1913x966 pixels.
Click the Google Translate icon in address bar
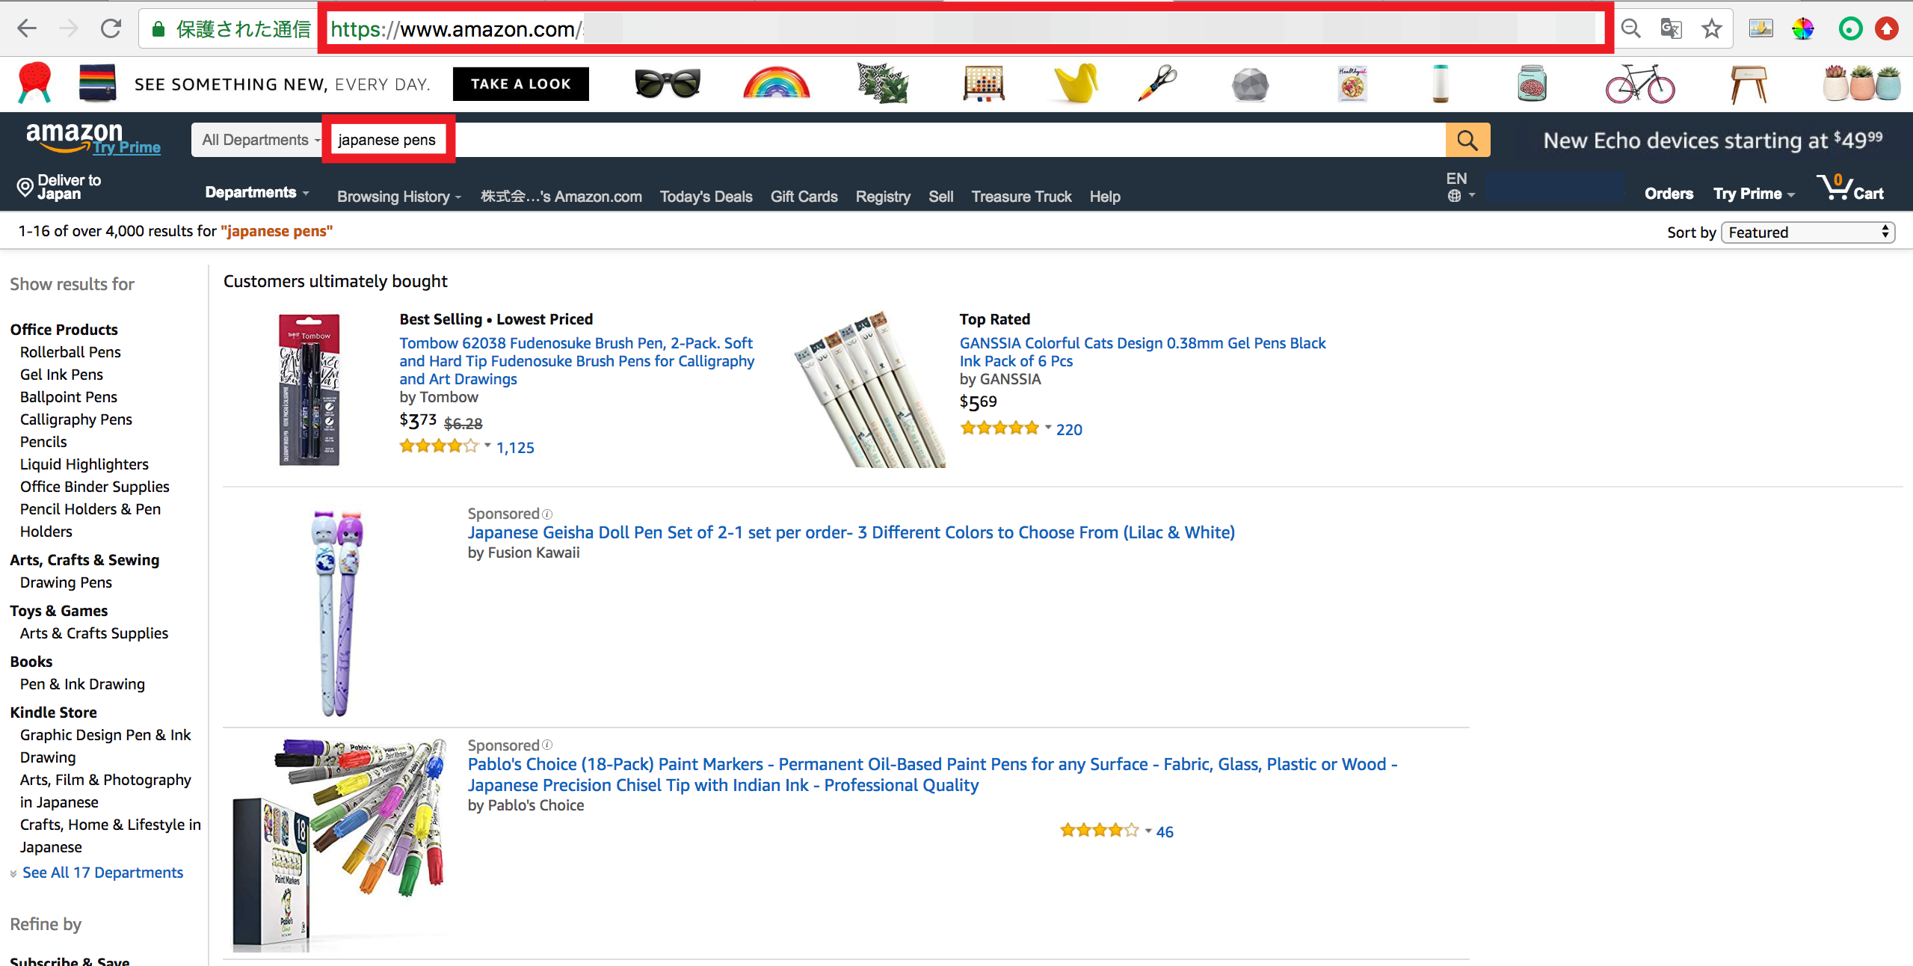pos(1671,29)
